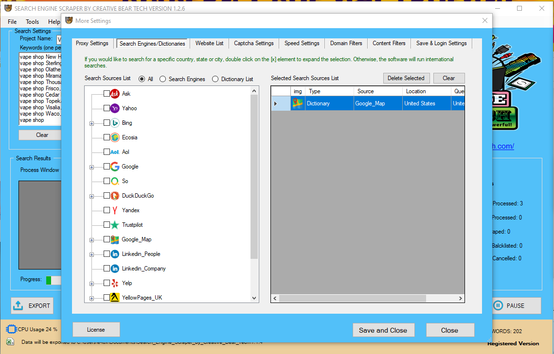Click the Trustpilot green star icon

[115, 225]
